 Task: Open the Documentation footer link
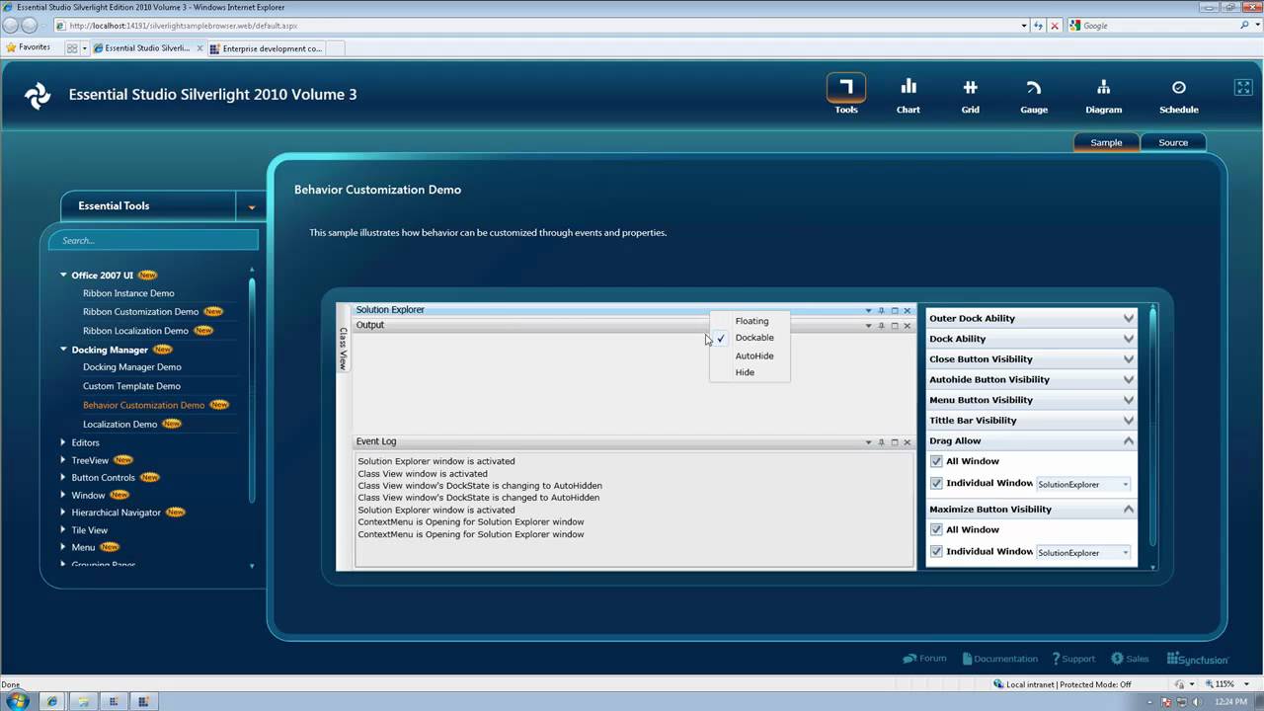pyautogui.click(x=999, y=659)
